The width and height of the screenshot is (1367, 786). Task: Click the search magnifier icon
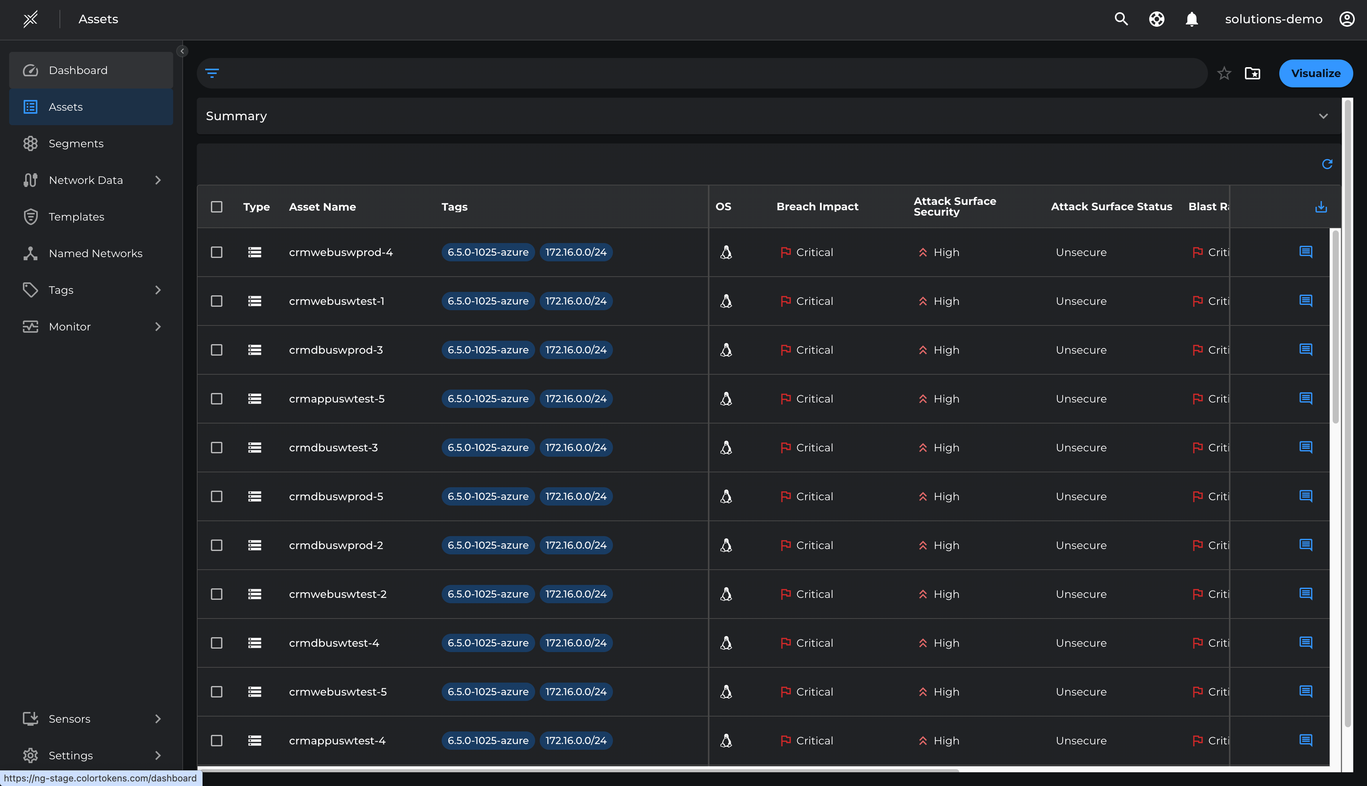[x=1121, y=19]
